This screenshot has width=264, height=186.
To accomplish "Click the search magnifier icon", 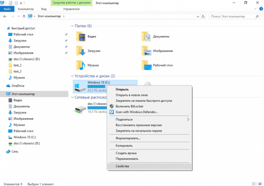I will (257, 17).
